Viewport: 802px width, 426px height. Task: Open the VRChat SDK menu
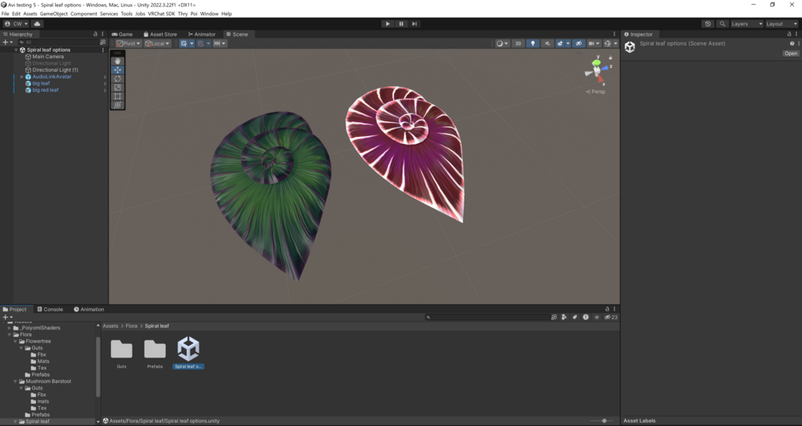161,14
